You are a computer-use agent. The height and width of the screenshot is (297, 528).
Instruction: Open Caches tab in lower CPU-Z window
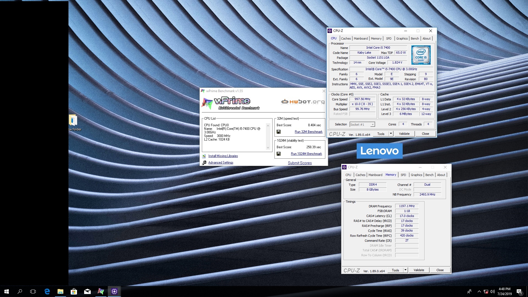coord(361,175)
